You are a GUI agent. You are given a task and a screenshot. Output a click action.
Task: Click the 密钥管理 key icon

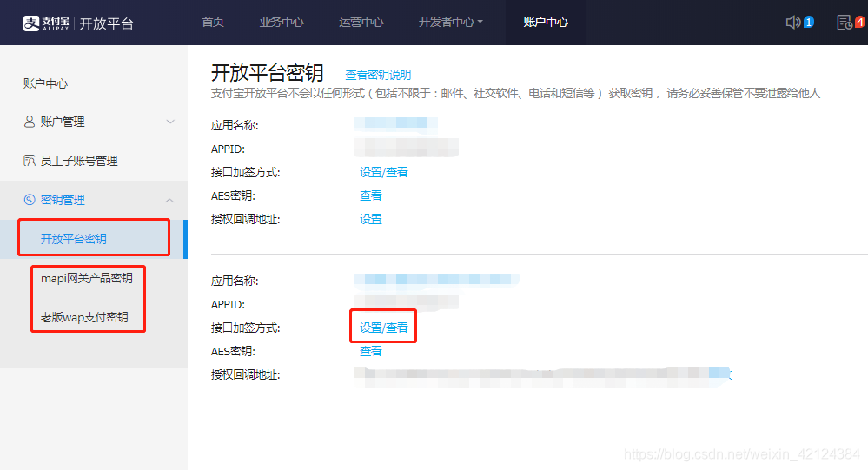[x=30, y=200]
